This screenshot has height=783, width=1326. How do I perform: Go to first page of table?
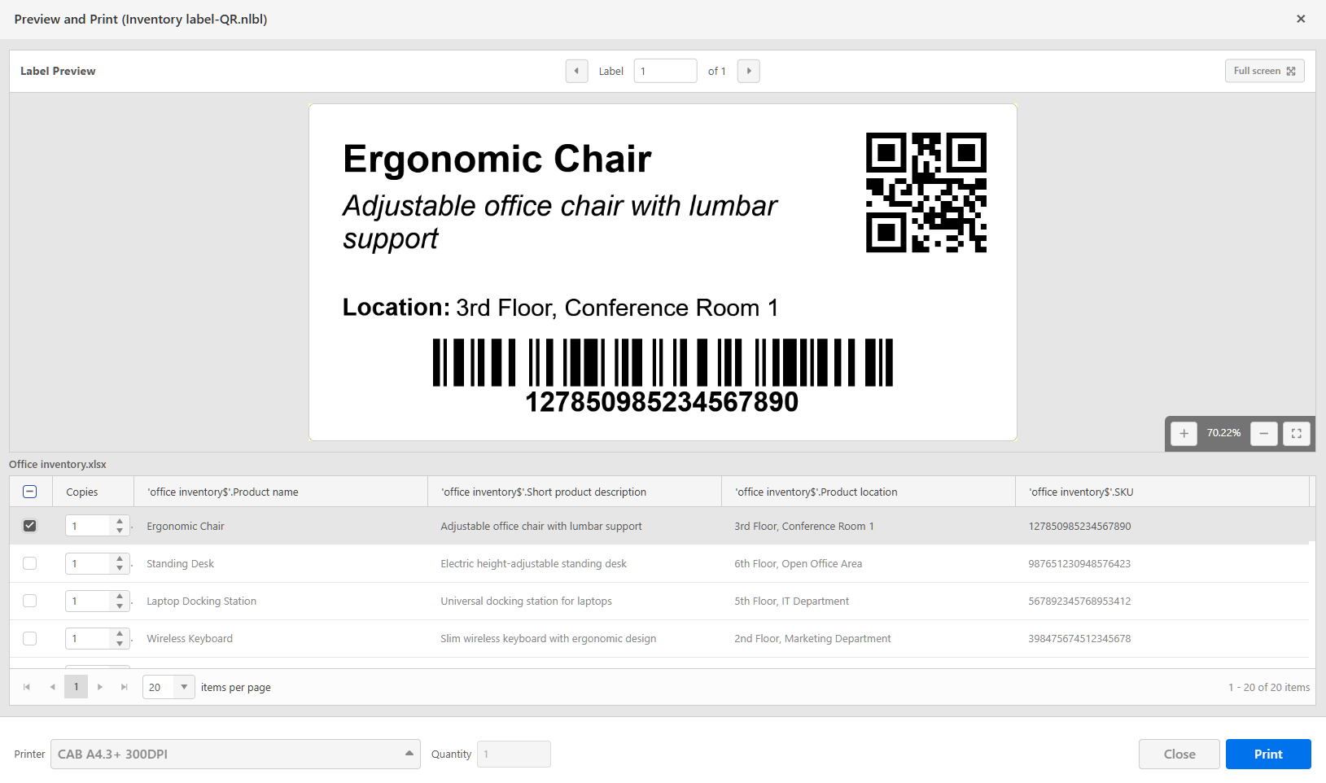tap(27, 687)
